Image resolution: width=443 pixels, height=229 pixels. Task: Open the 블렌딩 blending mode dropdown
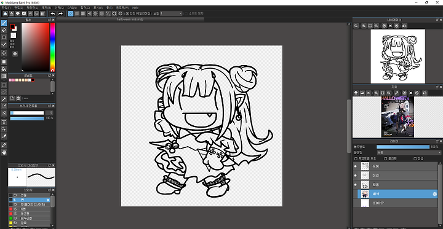409,153
